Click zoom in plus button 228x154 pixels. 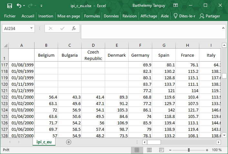pyautogui.click(x=207, y=150)
